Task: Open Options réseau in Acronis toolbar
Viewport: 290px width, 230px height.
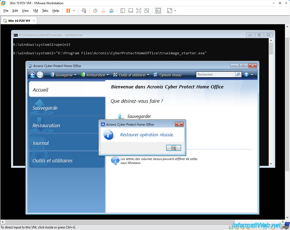Action: [x=168, y=75]
